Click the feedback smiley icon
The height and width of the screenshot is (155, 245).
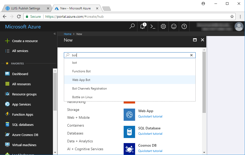coord(174,26)
